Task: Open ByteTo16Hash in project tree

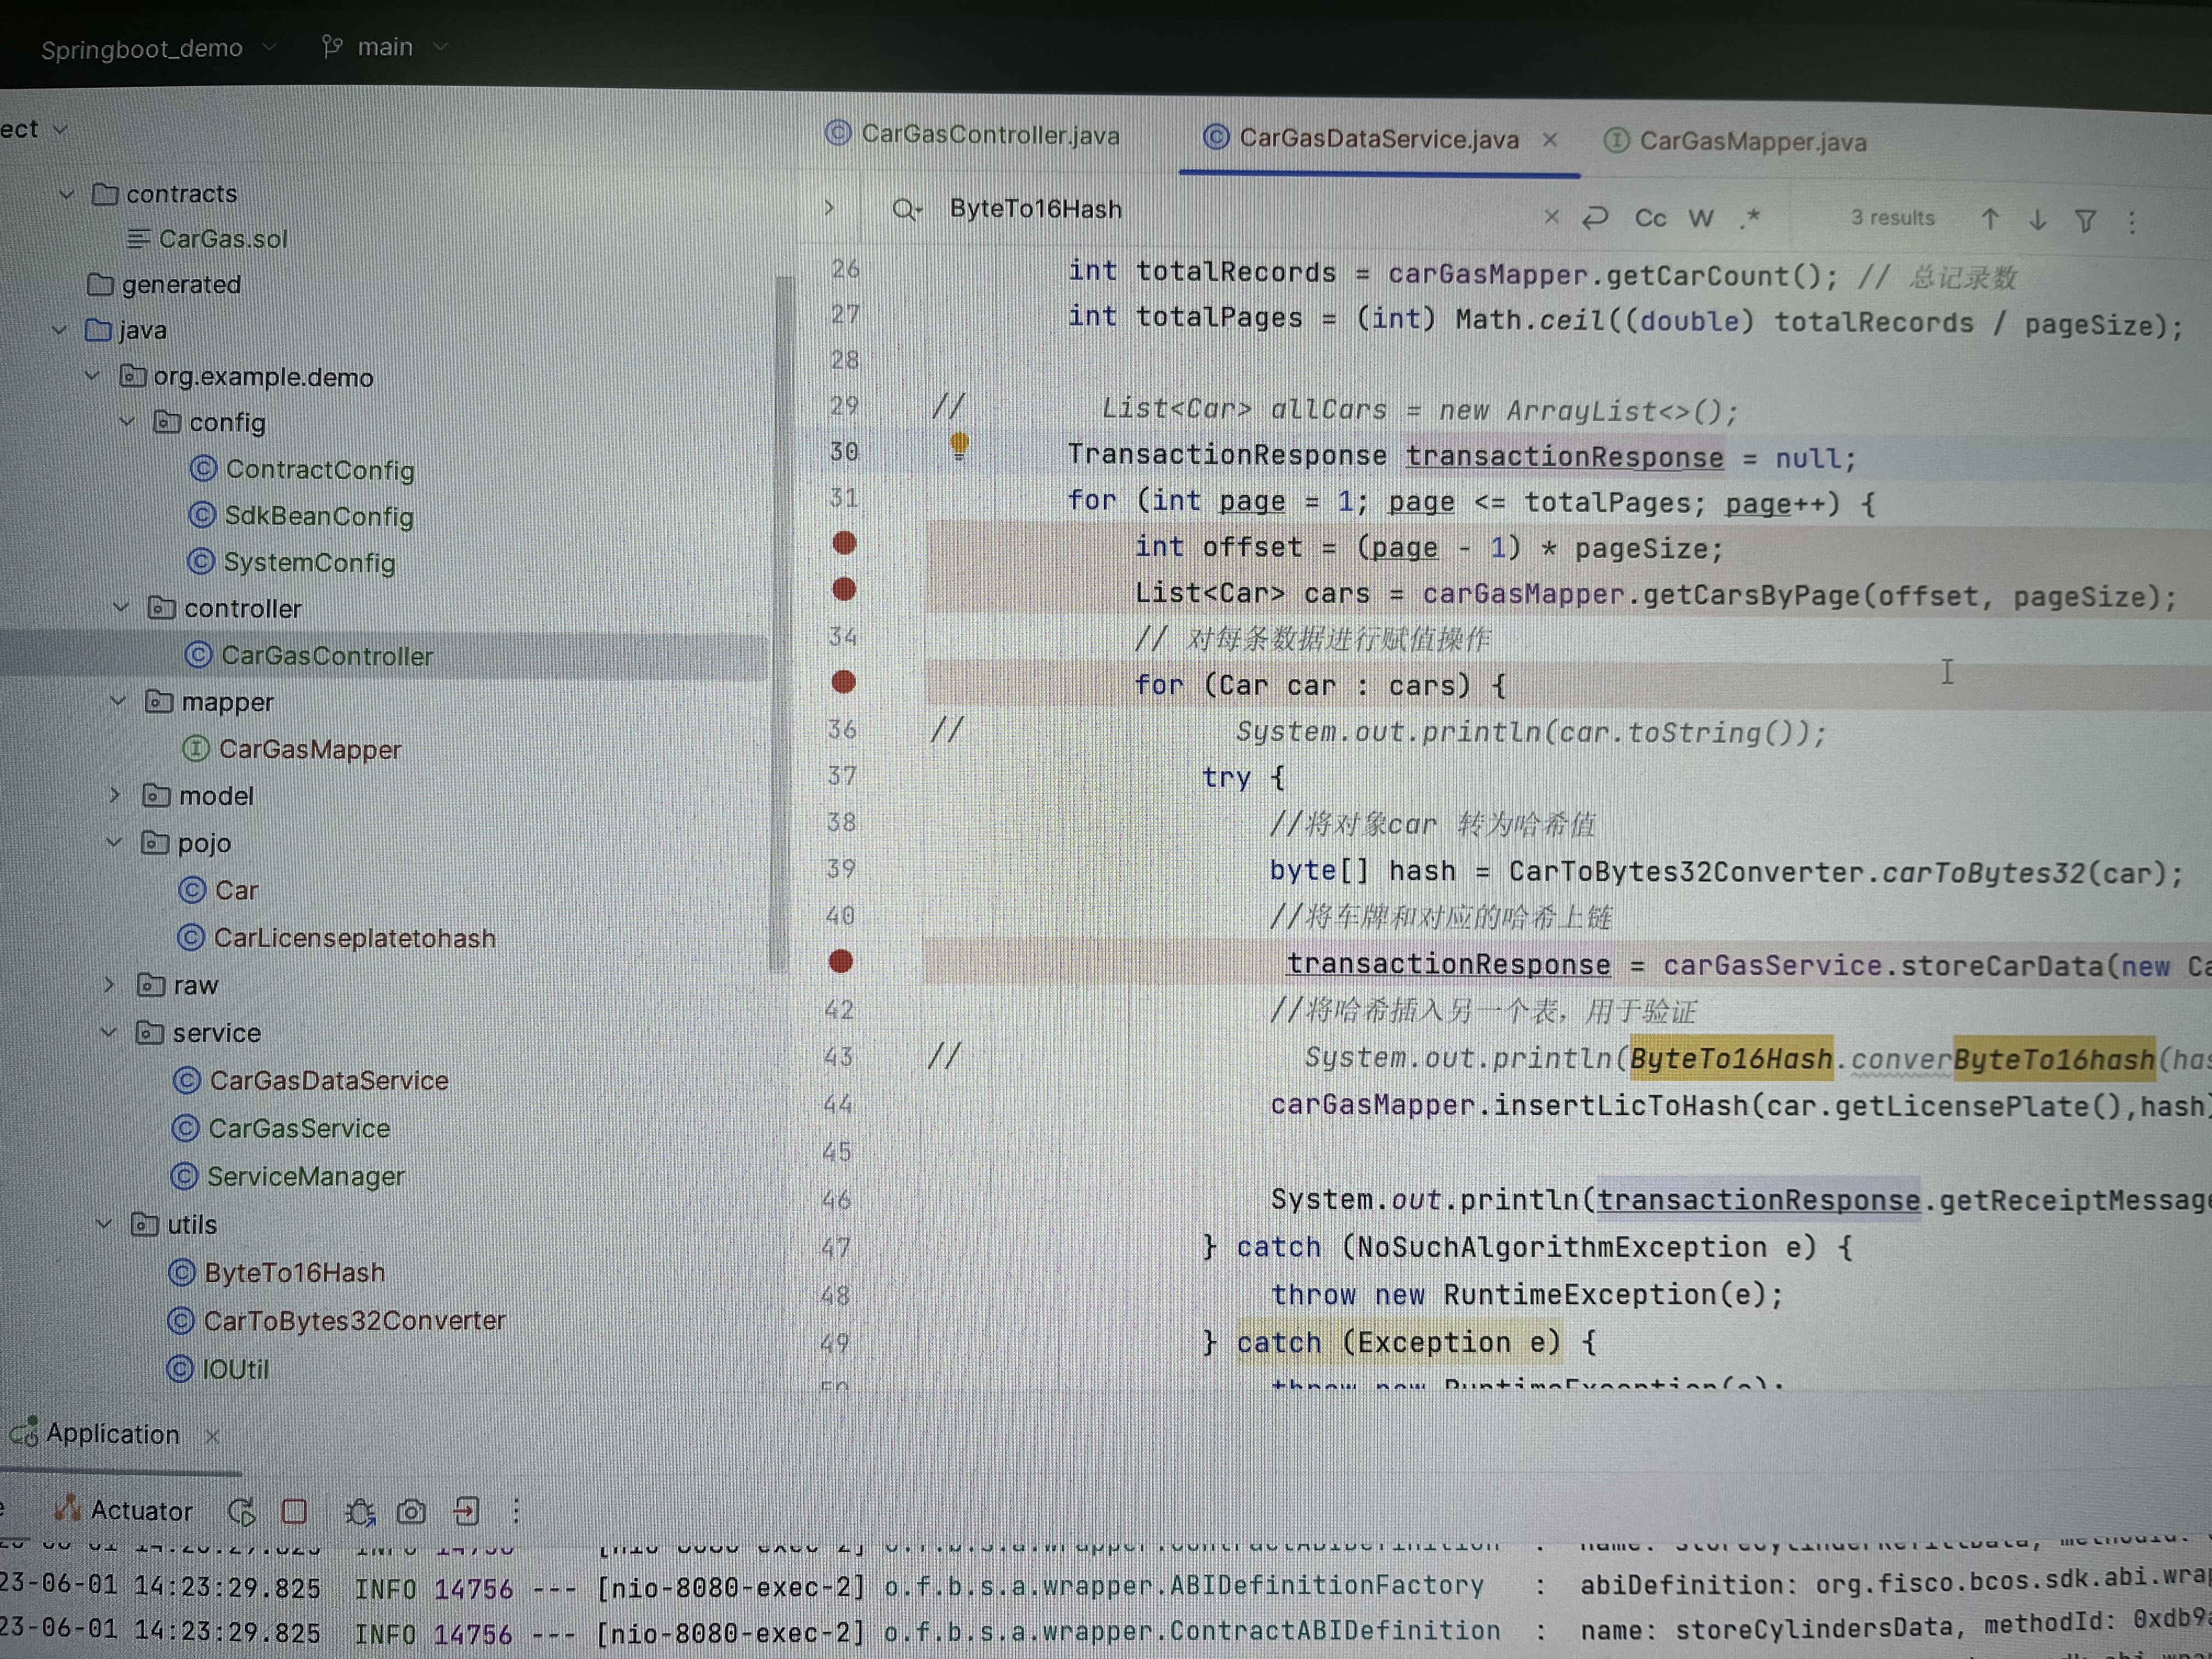Action: point(294,1273)
